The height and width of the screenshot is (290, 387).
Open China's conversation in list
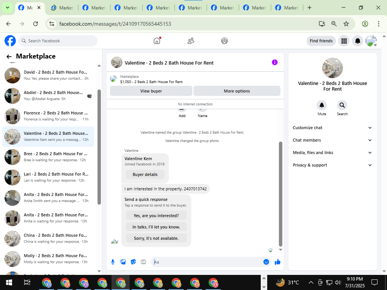pos(48,239)
